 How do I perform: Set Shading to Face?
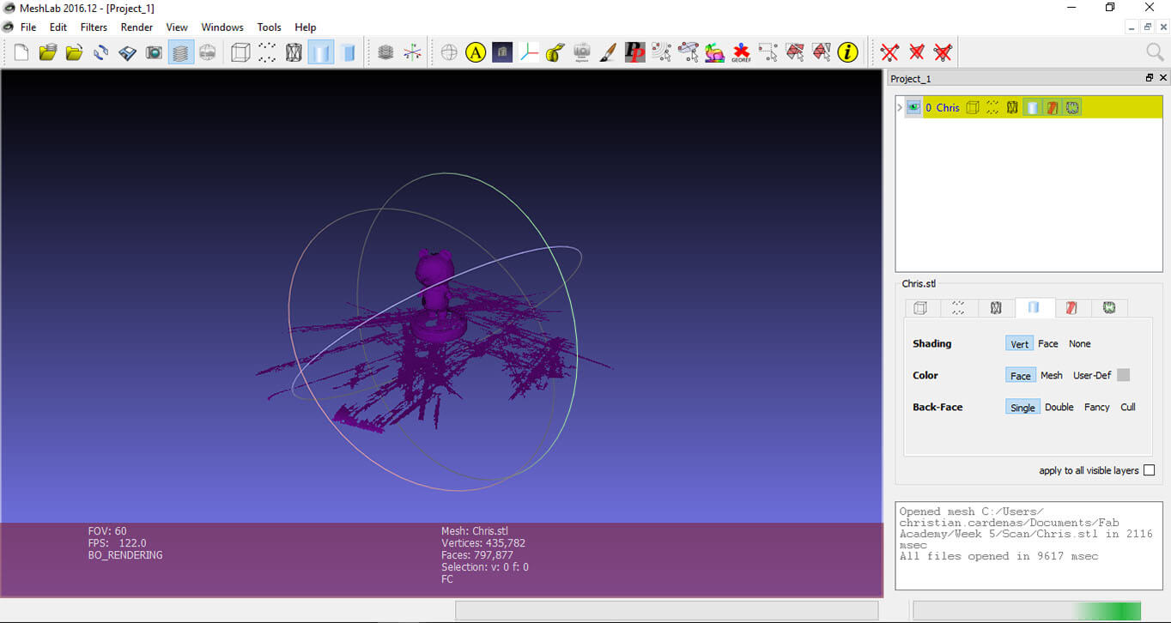[x=1048, y=343]
